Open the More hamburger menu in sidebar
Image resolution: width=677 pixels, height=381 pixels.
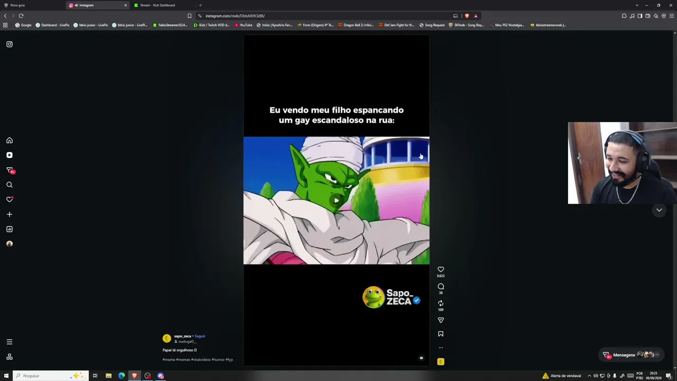point(10,342)
